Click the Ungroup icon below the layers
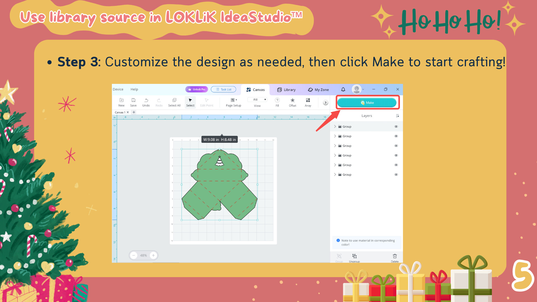 click(x=354, y=256)
